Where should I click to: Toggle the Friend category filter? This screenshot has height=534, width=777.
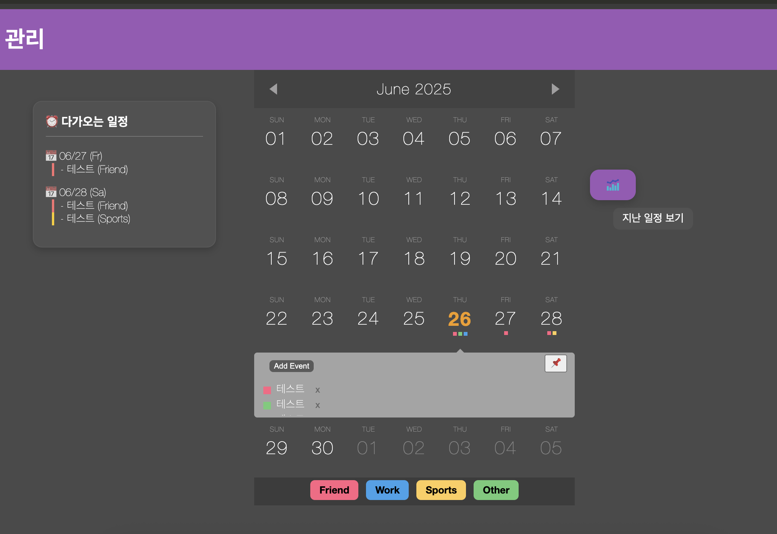(334, 490)
